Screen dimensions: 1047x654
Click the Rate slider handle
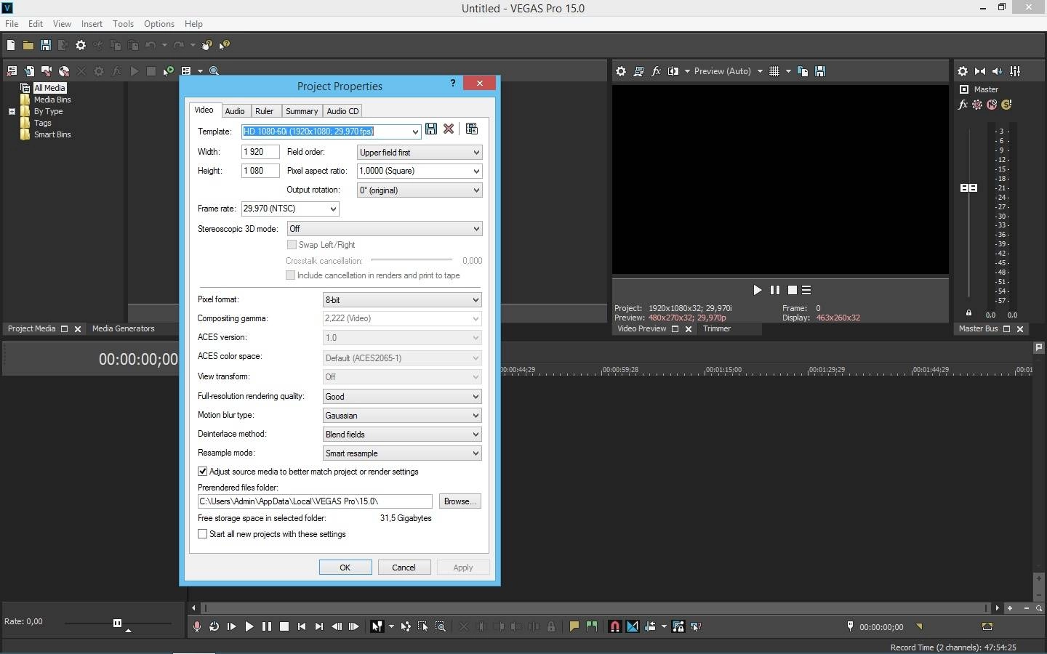(x=117, y=623)
